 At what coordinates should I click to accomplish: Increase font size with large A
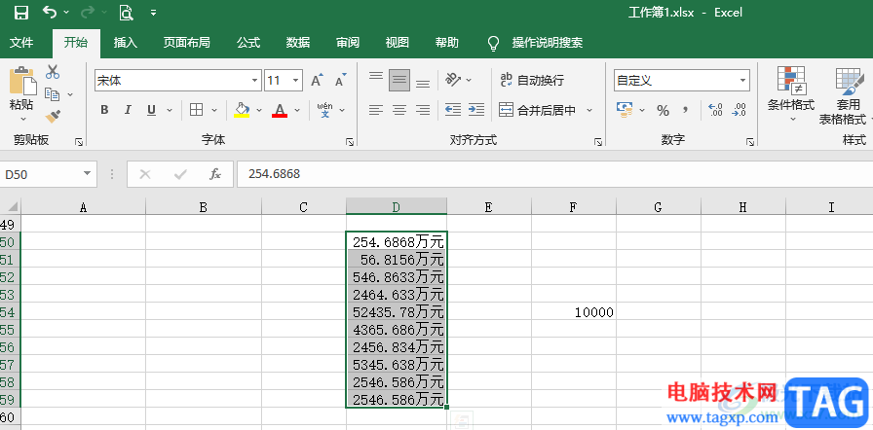[317, 81]
